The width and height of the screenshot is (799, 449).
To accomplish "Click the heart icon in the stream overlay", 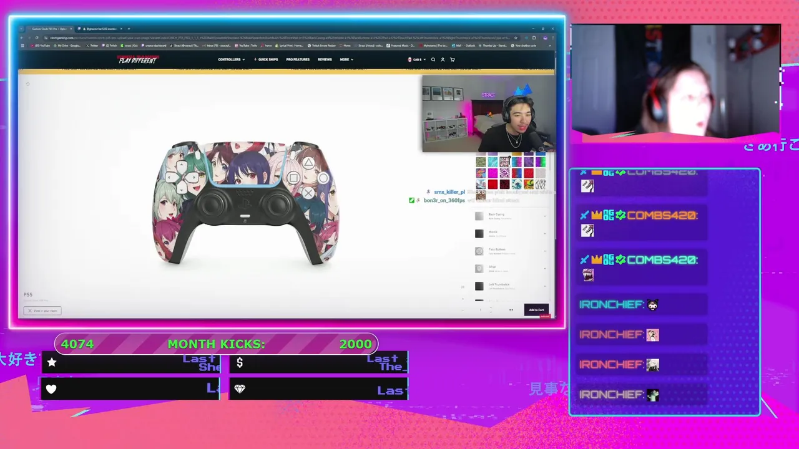I will 51,389.
